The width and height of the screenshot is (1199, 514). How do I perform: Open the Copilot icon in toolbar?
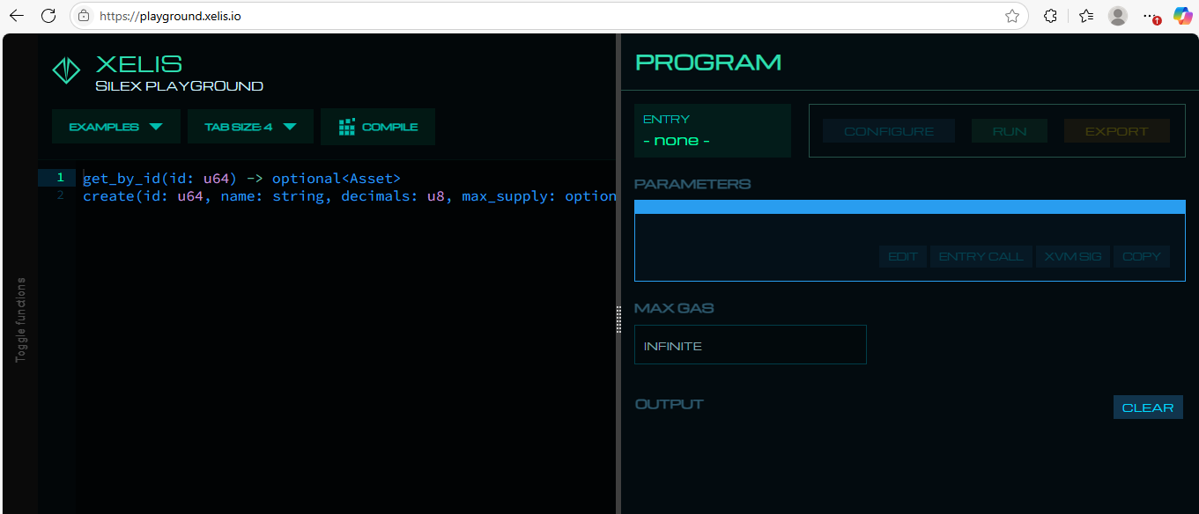pos(1182,16)
